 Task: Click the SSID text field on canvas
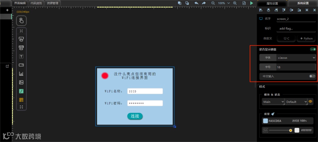pyautogui.click(x=145, y=91)
